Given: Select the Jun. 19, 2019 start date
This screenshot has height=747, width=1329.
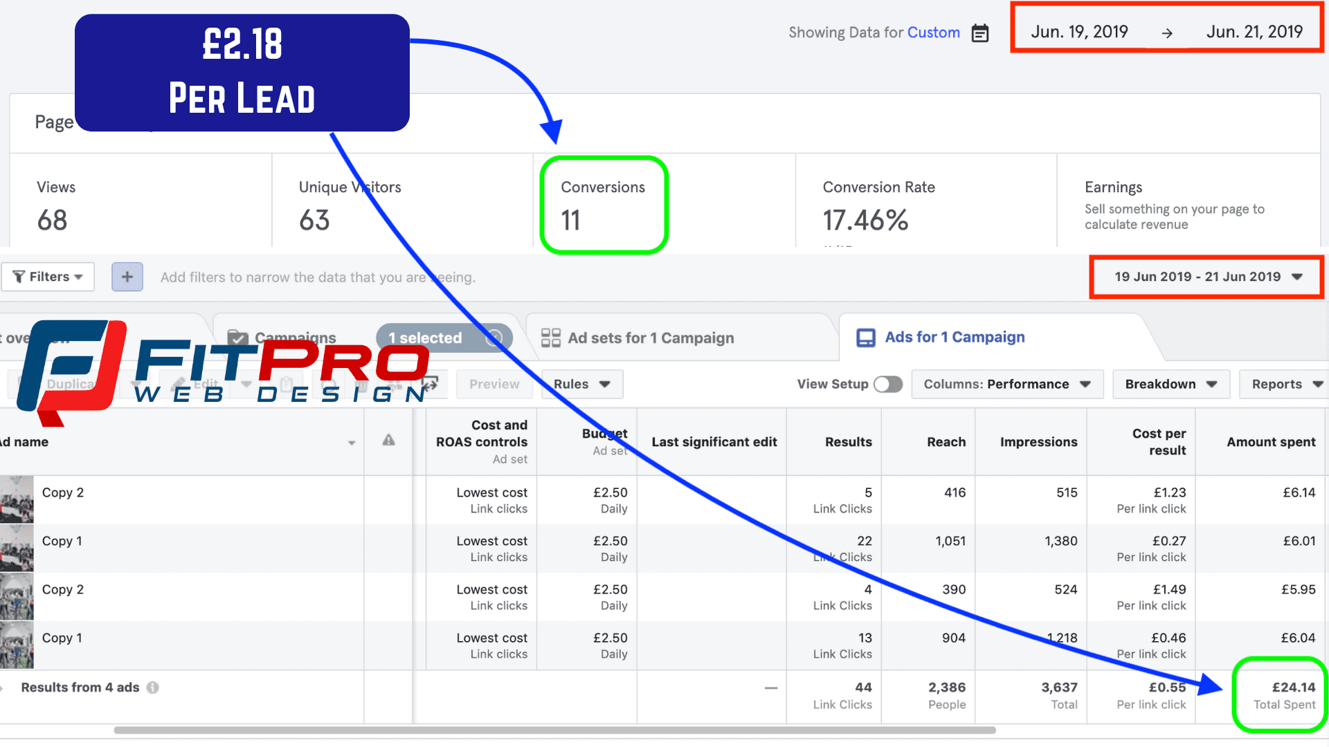Looking at the screenshot, I should [x=1079, y=32].
